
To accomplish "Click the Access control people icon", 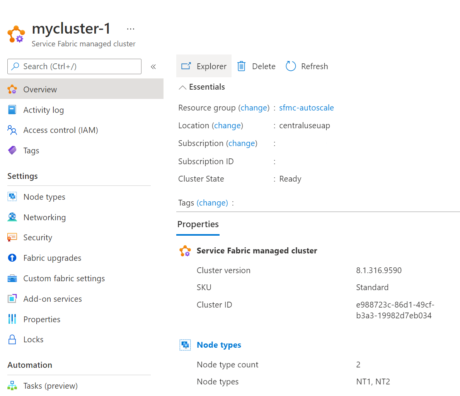I will (12, 130).
